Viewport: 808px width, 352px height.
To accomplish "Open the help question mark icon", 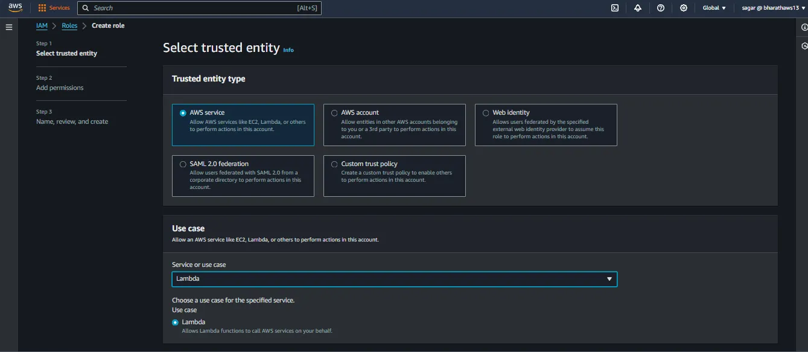I will tap(661, 8).
